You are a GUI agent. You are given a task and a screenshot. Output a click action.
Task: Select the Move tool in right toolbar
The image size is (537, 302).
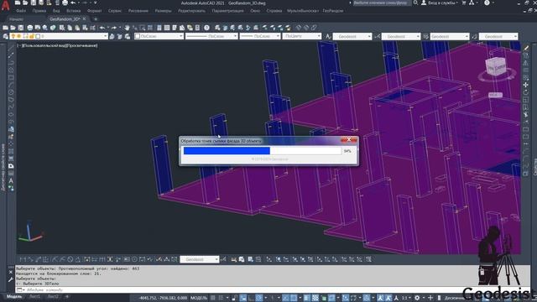point(526,85)
